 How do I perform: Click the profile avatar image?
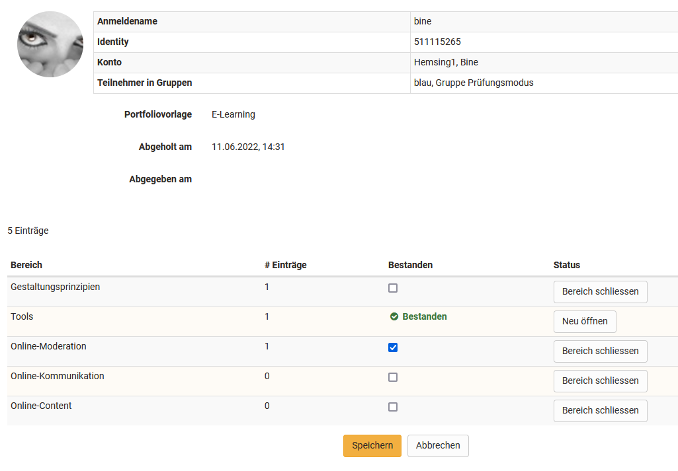tap(50, 44)
